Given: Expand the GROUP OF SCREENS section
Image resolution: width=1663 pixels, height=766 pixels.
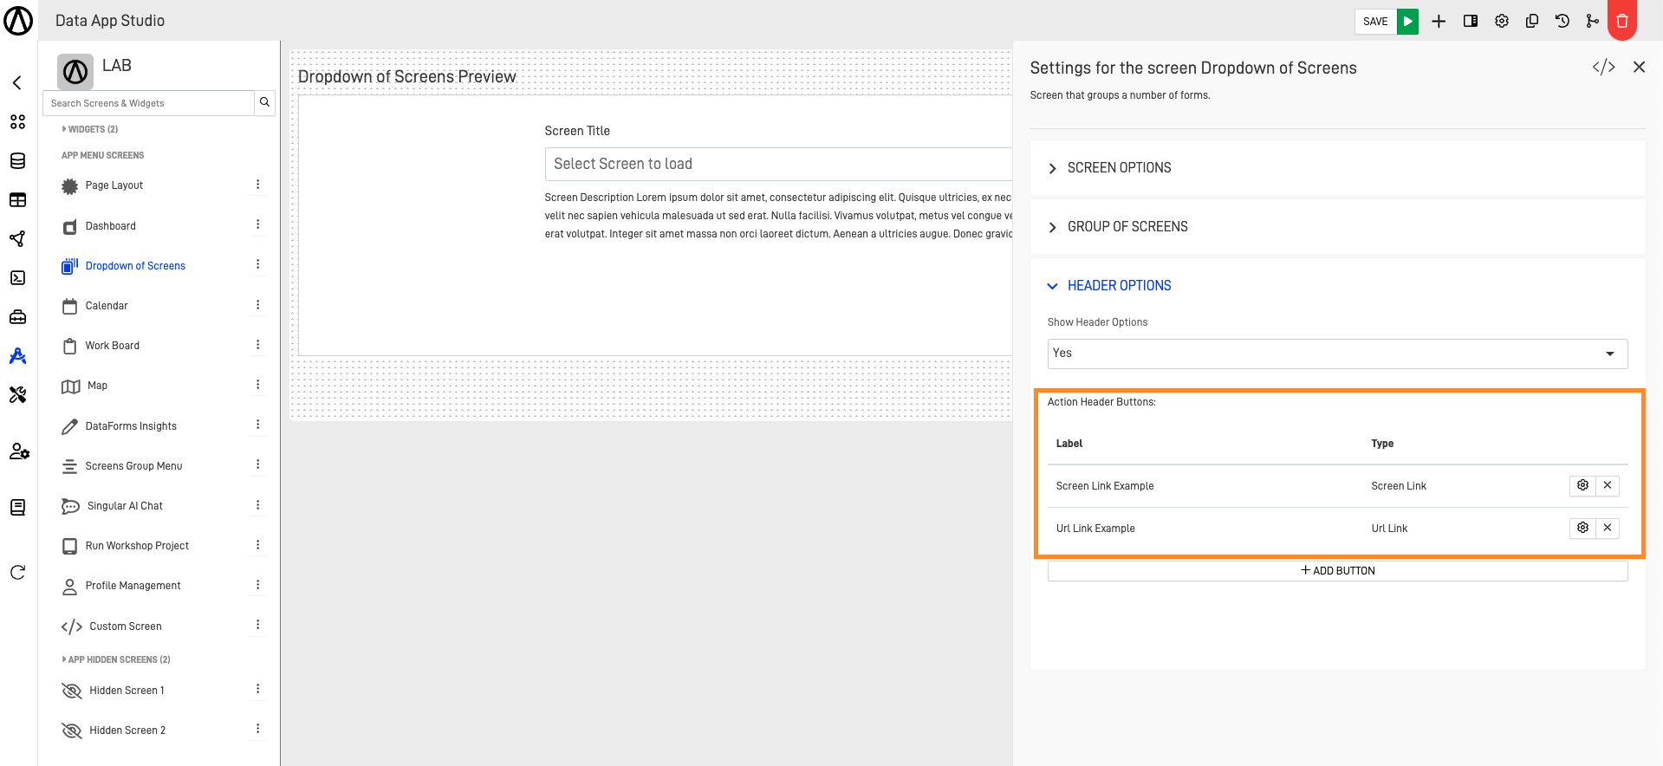Looking at the screenshot, I should click(1337, 227).
